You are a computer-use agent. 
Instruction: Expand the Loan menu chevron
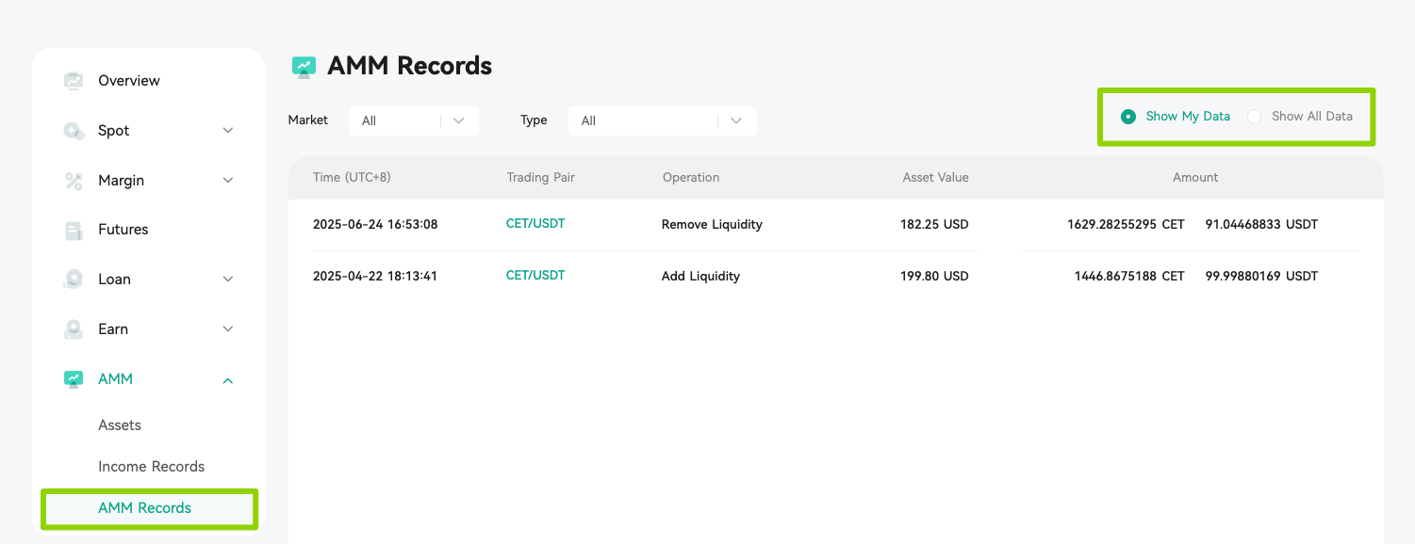(228, 280)
